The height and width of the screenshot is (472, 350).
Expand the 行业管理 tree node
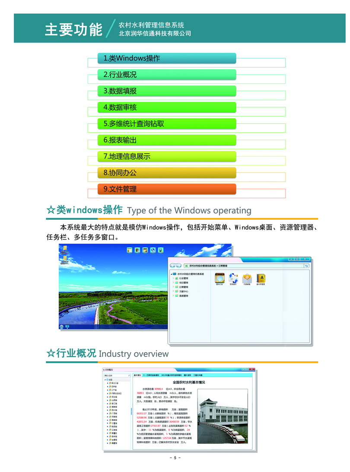click(x=174, y=278)
